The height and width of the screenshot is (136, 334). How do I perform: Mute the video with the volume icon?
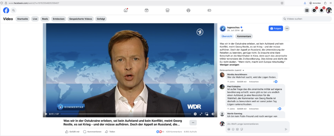(x=213, y=114)
